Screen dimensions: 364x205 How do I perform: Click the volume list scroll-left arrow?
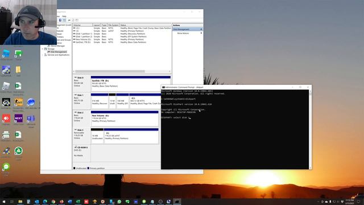coord(74,71)
